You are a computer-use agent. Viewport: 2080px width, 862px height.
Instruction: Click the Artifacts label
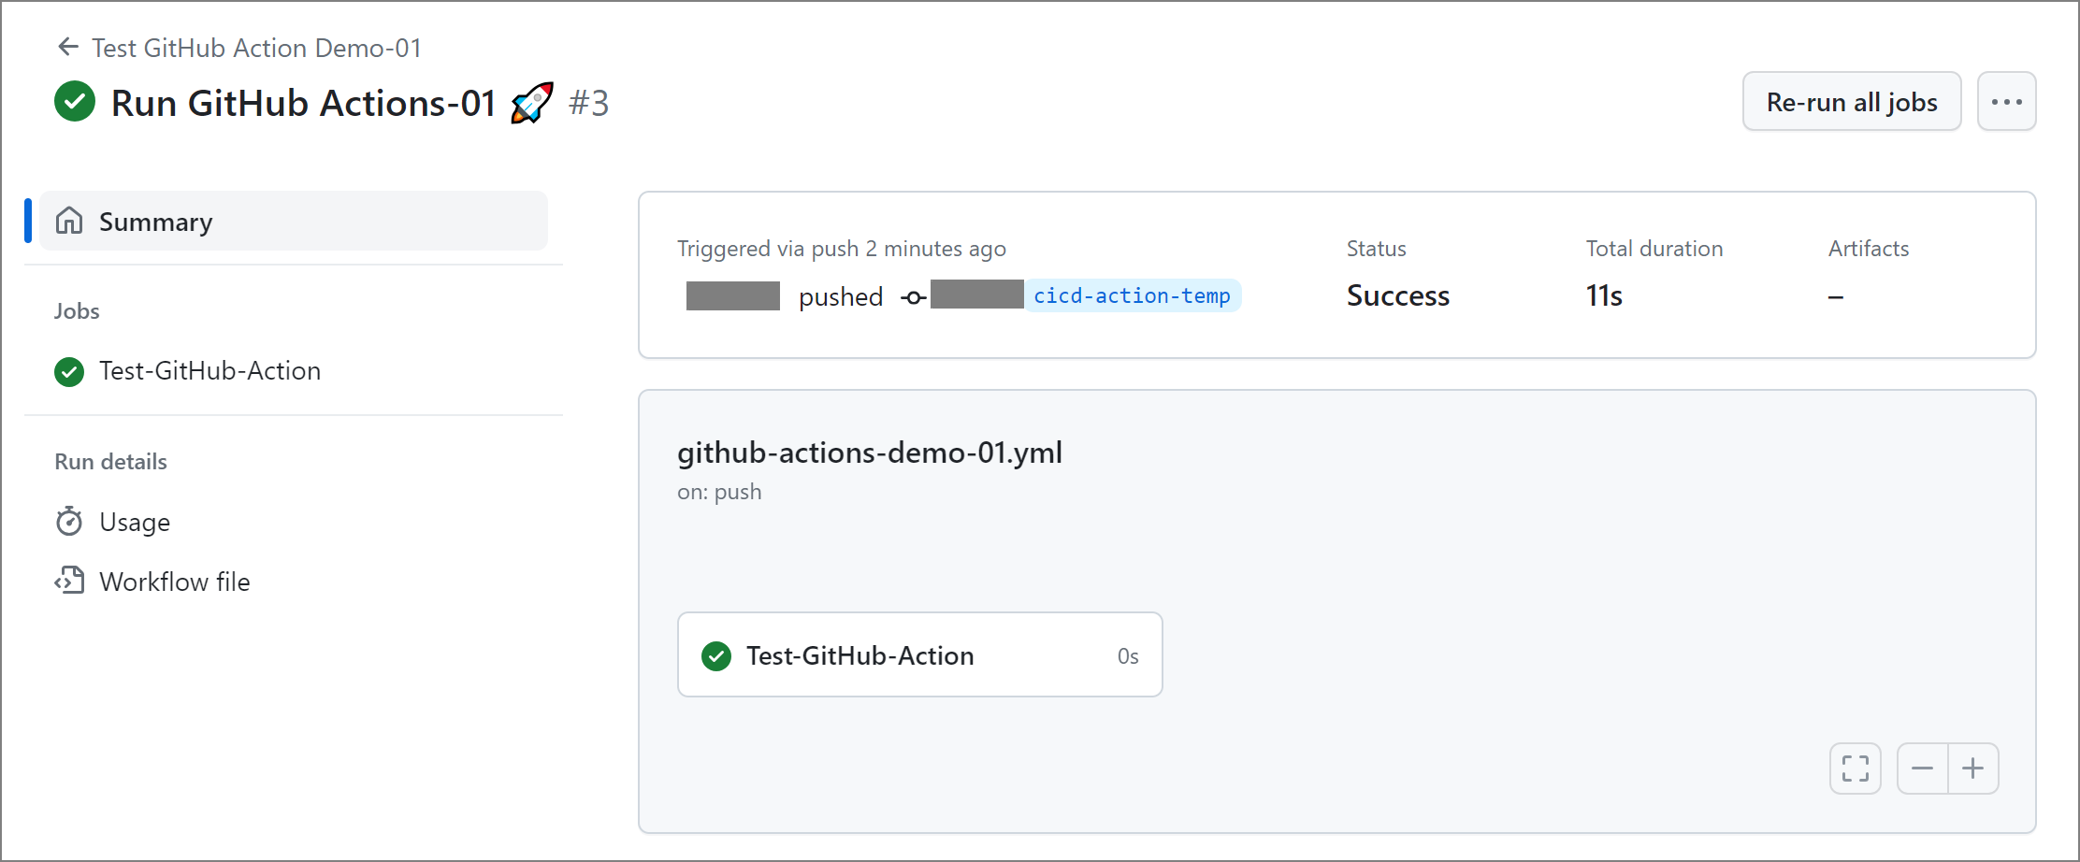1869,249
